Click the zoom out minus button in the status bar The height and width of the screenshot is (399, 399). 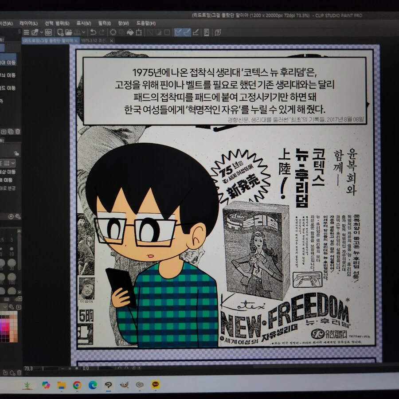click(x=63, y=368)
